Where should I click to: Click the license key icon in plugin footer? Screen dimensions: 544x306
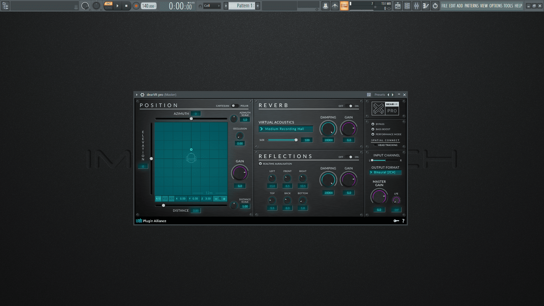(396, 221)
